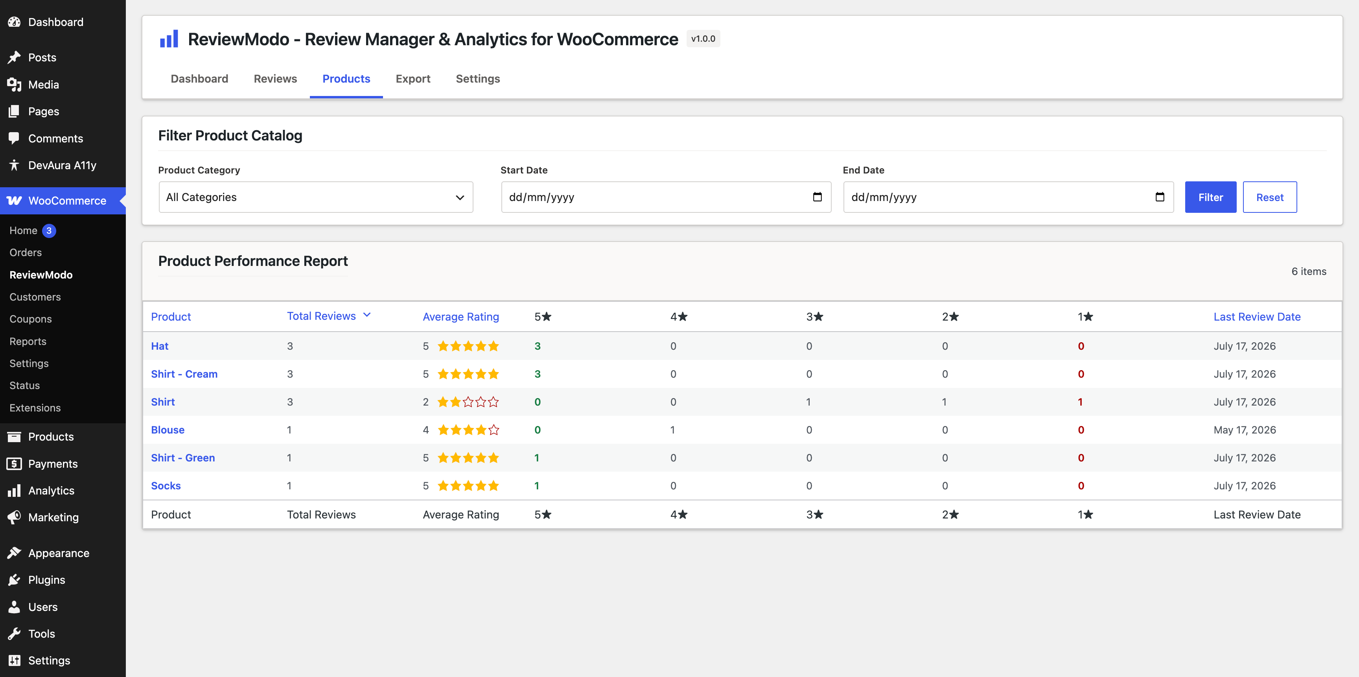Open the Socks product link
1359x677 pixels.
(166, 486)
